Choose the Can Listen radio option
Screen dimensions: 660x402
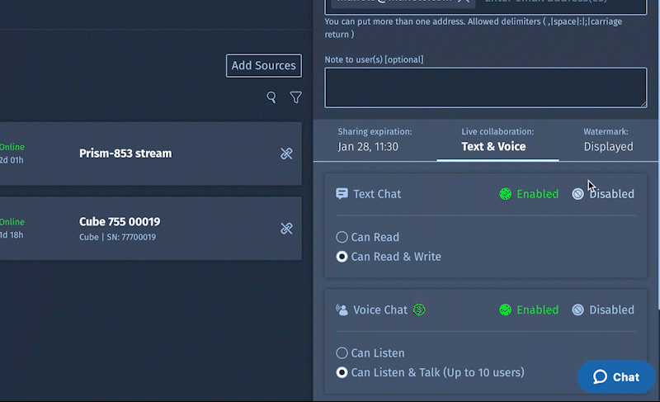point(342,353)
